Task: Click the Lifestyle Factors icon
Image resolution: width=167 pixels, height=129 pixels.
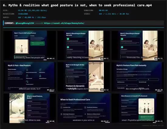Action: click(40, 76)
